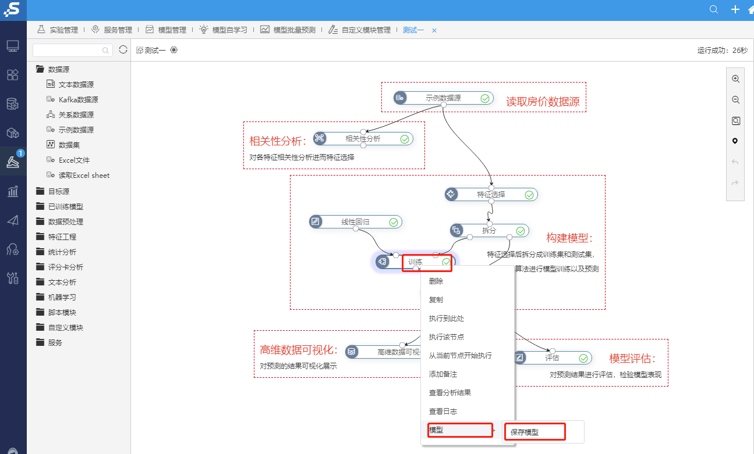Viewport: 754px width, 454px height.
Task: Open the search icon in top bar
Action: coord(714,9)
